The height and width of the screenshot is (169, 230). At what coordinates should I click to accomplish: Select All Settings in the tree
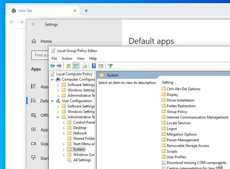pos(79,160)
